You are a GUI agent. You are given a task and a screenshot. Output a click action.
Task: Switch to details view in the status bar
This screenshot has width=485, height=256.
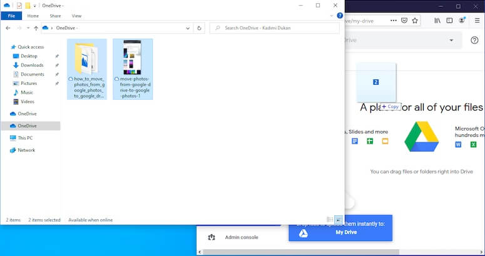[330, 220]
